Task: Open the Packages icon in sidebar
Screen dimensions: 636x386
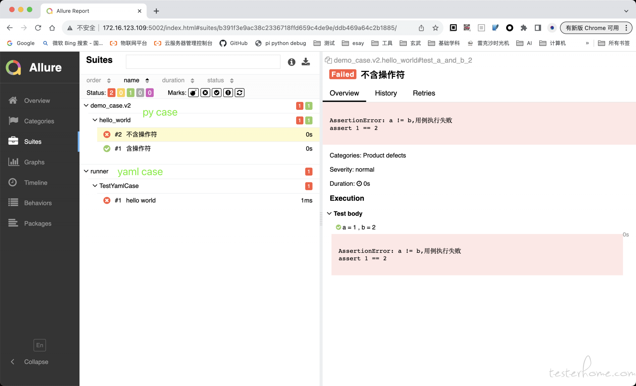Action: click(x=13, y=223)
